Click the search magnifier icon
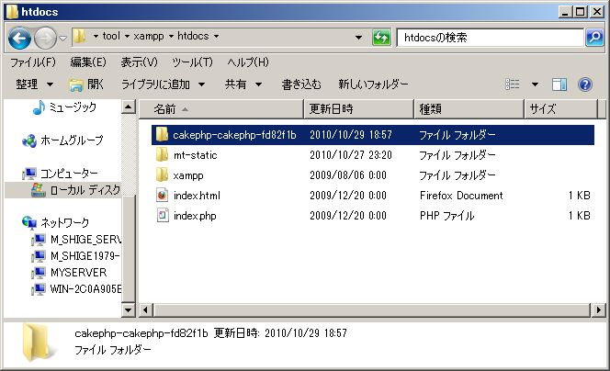 coord(594,38)
